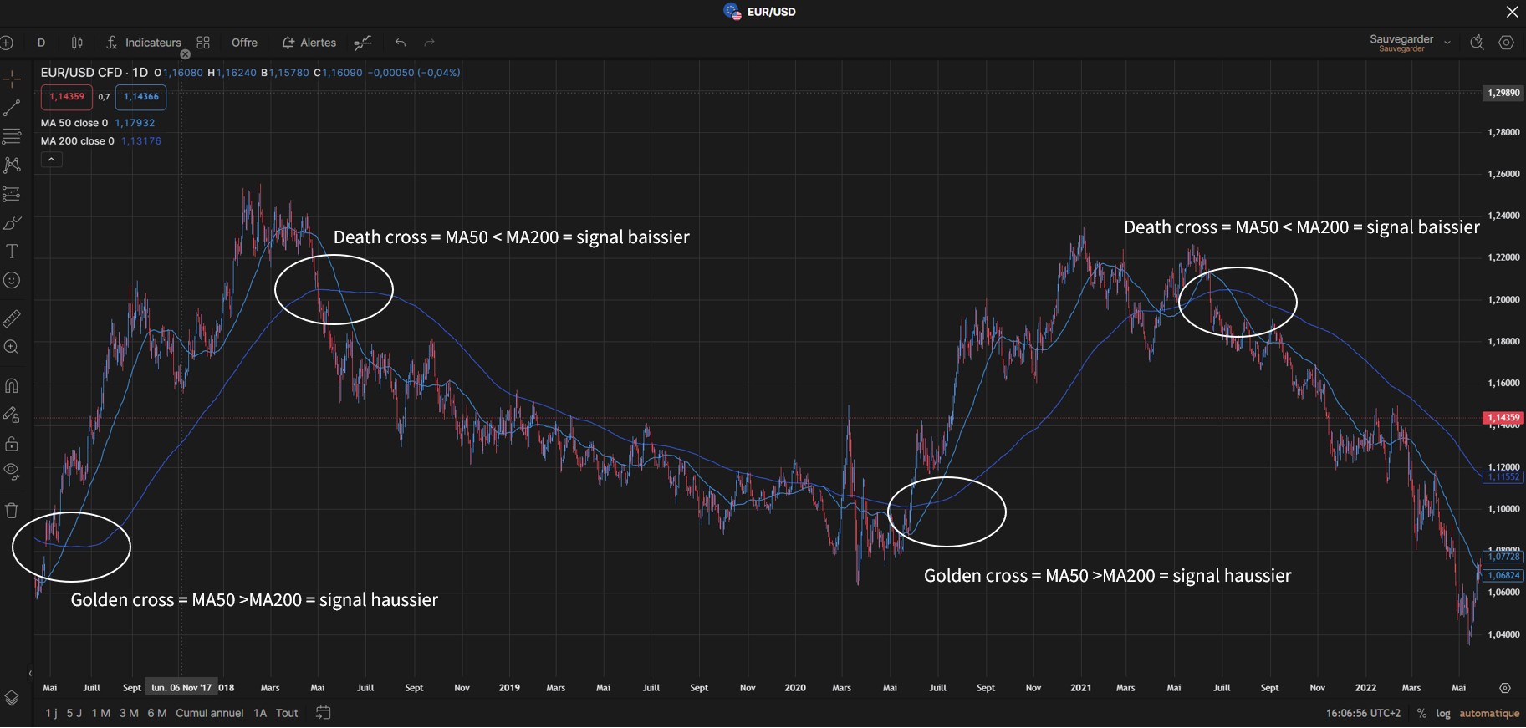Toggle magnet mode in left toolbar
This screenshot has height=728, width=1526.
click(x=12, y=385)
